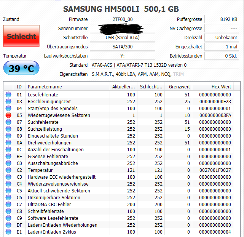The image size is (244, 237).
Task: Select the Lesefehlerrate parameter name
Action: pos(43,94)
